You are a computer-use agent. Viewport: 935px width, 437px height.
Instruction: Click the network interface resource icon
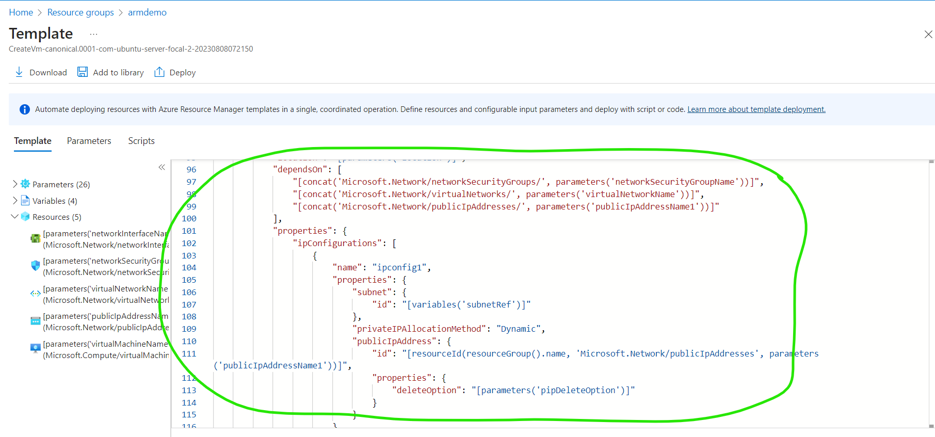point(35,238)
